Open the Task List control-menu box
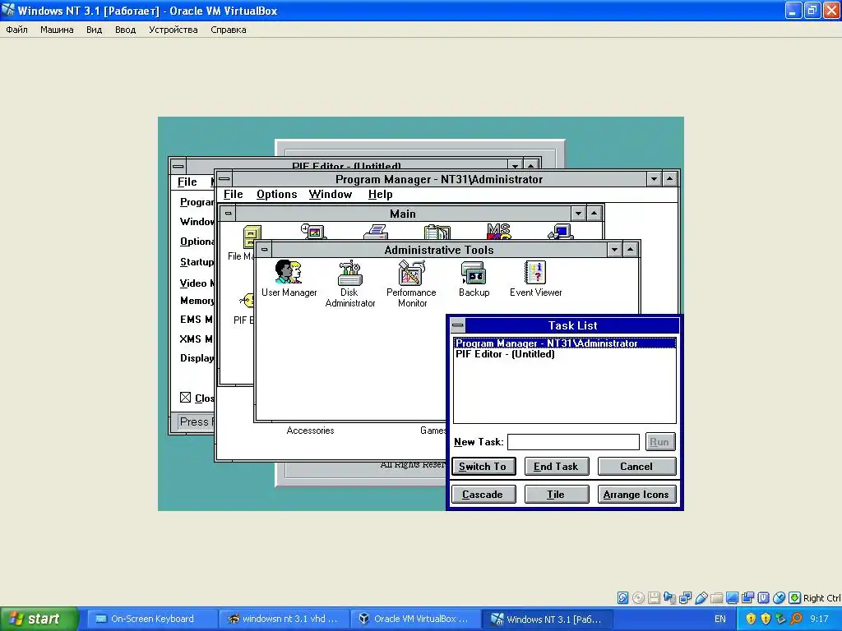The height and width of the screenshot is (631, 842). [457, 325]
